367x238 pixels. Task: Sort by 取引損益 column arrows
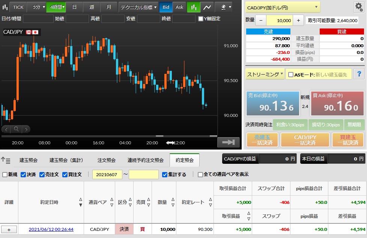pos(249,216)
